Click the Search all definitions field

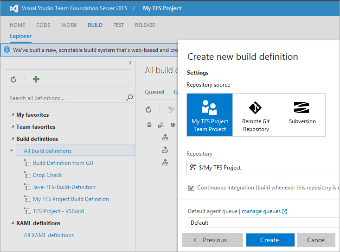point(67,98)
